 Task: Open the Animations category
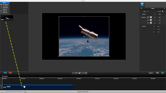coord(5,8)
